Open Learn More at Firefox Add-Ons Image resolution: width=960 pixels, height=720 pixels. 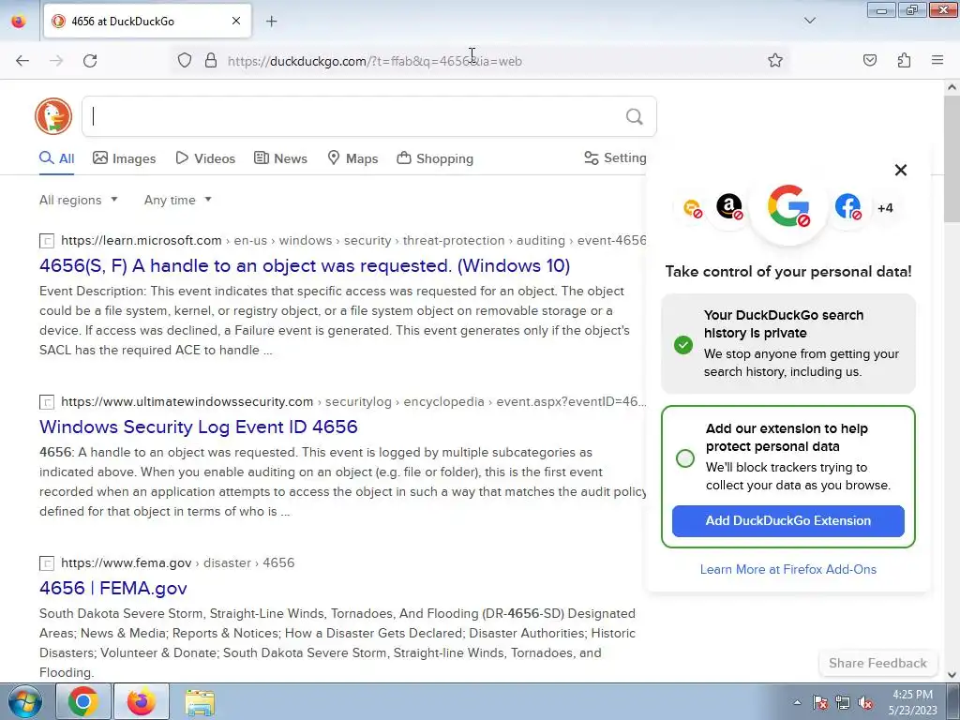click(x=787, y=569)
